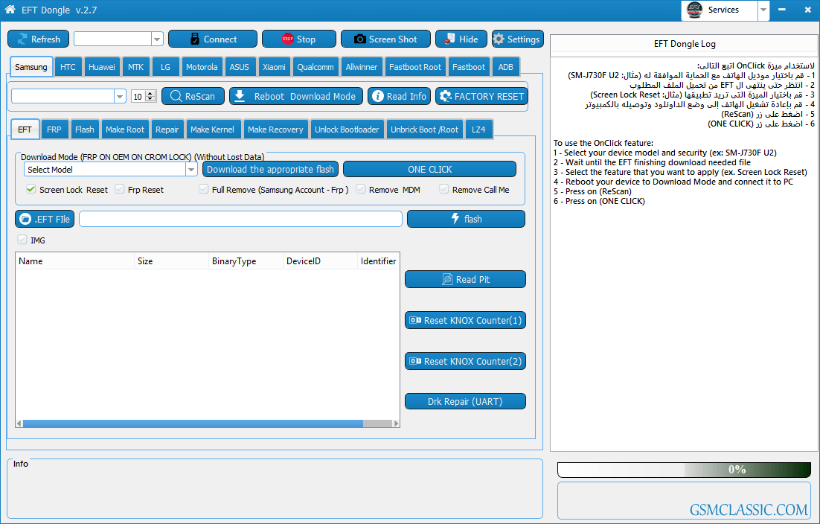The height and width of the screenshot is (524, 820).
Task: Switch to the Xiaomi tab
Action: pos(274,67)
